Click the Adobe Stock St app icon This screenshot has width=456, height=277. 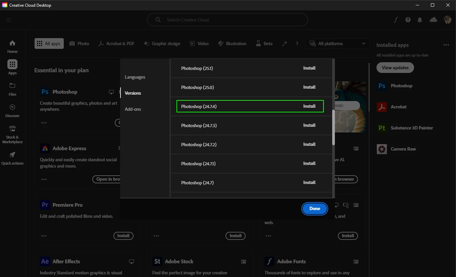coord(157,261)
